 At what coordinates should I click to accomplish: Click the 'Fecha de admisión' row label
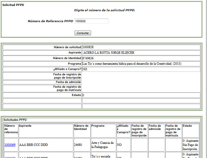68,82
